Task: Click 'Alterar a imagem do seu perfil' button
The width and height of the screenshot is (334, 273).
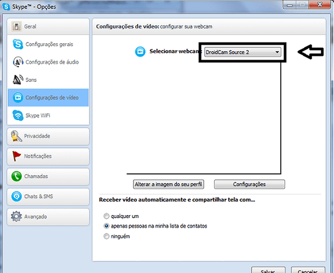Action: click(169, 184)
